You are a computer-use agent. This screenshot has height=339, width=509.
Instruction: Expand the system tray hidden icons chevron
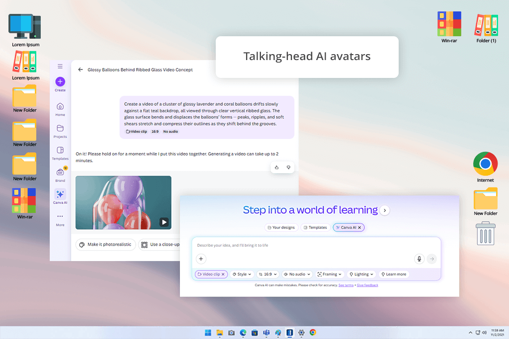coord(470,333)
